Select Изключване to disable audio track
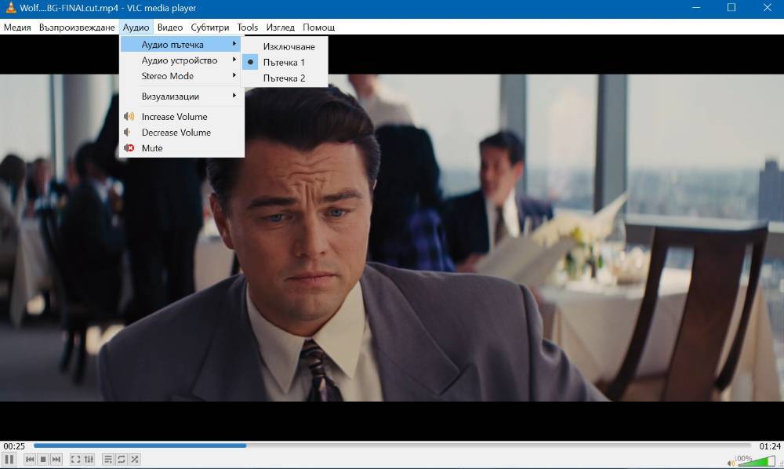Image resolution: width=784 pixels, height=469 pixels. [285, 46]
